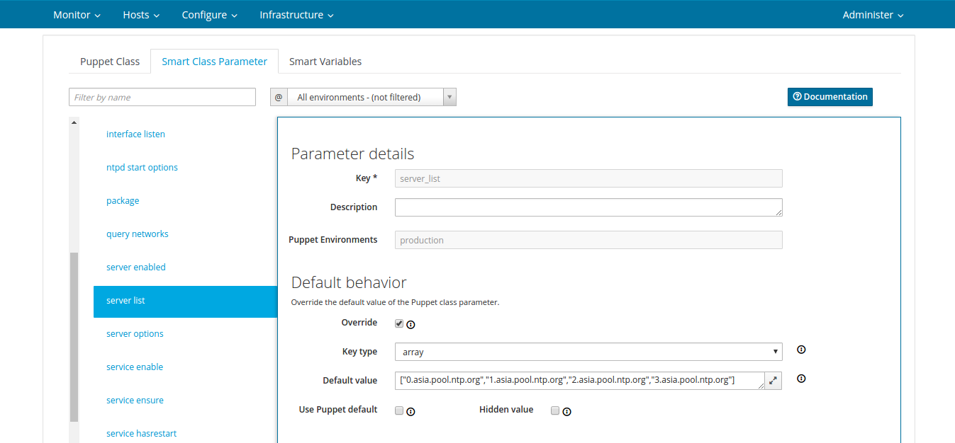Open the Smart Variables tab
The image size is (955, 443).
(325, 62)
